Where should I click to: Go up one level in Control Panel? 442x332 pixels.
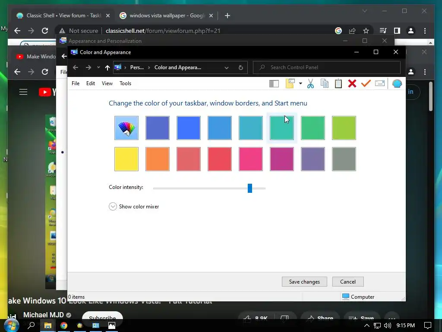click(x=107, y=67)
